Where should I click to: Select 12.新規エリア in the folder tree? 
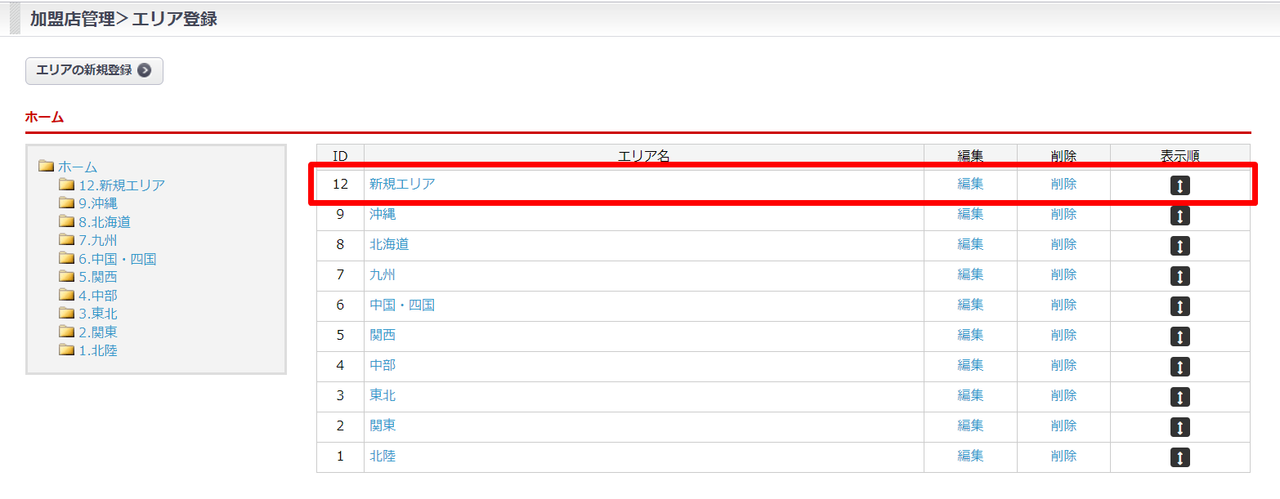point(121,185)
